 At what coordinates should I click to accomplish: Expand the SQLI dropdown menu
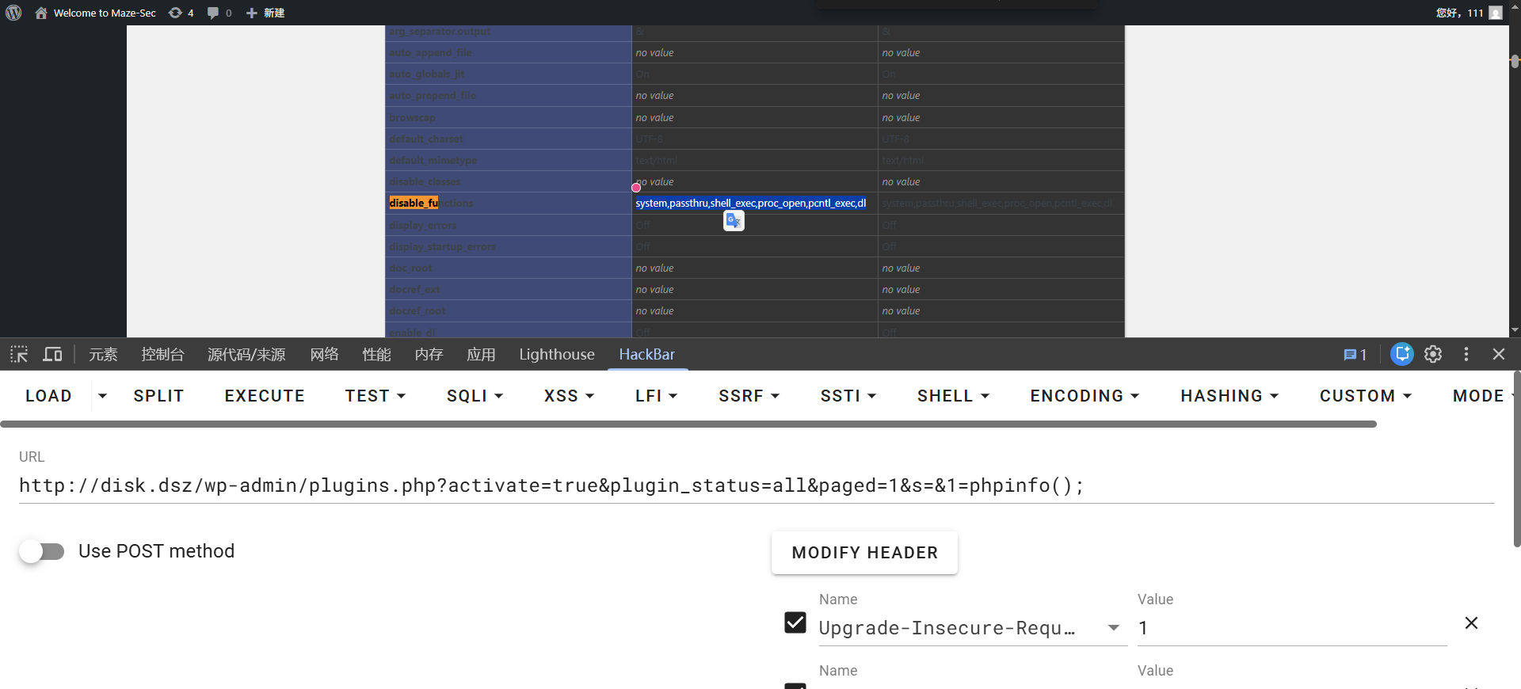(x=475, y=396)
